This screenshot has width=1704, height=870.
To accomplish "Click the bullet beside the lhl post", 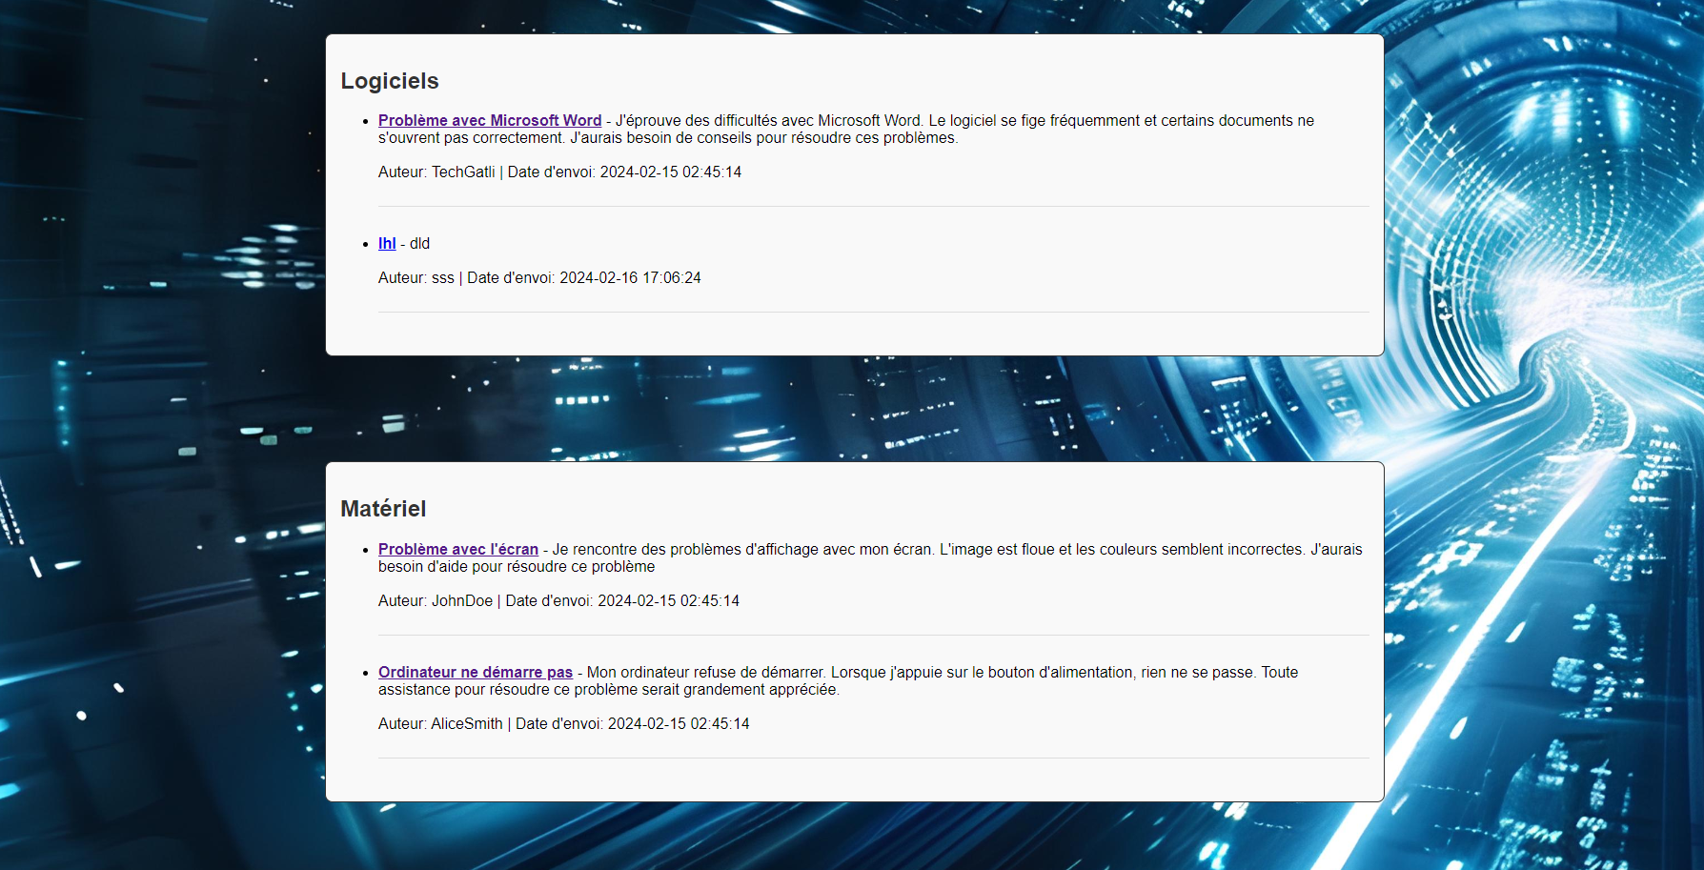I will (x=366, y=244).
